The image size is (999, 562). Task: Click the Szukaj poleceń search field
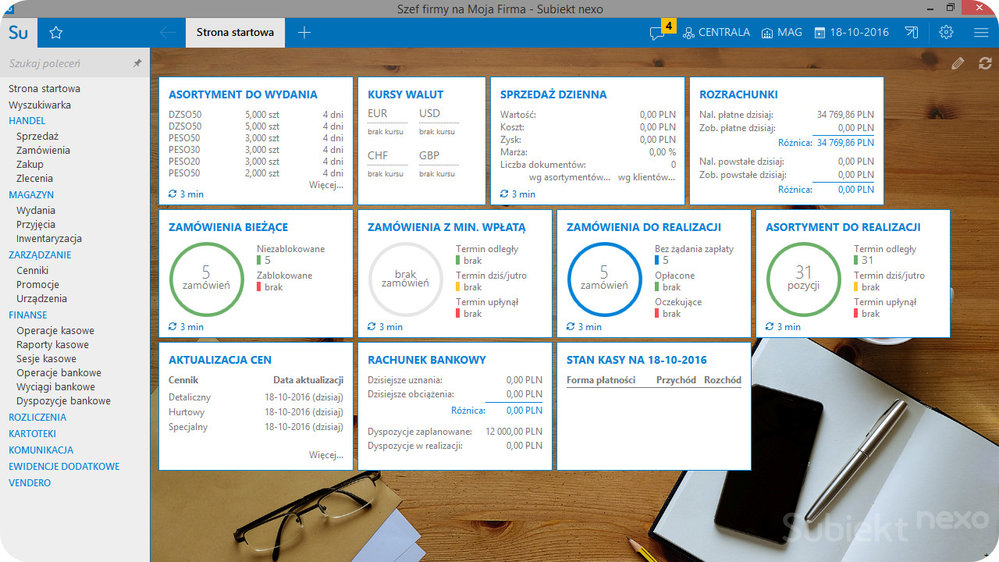tap(66, 63)
